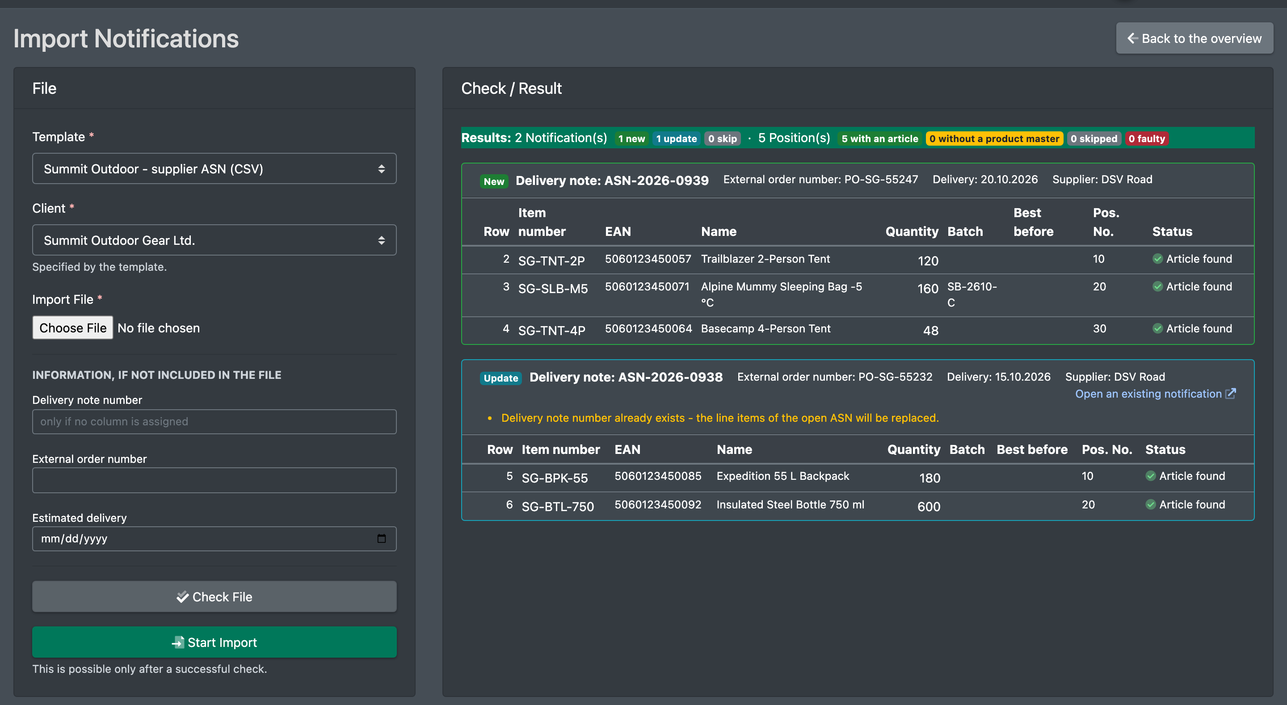
Task: Click the '0 skipped' badge
Action: point(1094,138)
